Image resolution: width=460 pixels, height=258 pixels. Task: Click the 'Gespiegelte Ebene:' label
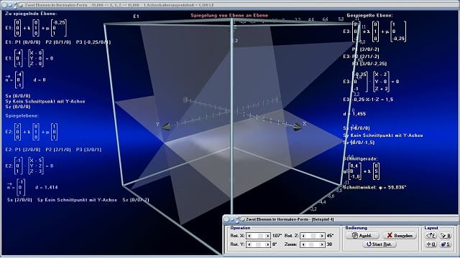click(x=369, y=15)
